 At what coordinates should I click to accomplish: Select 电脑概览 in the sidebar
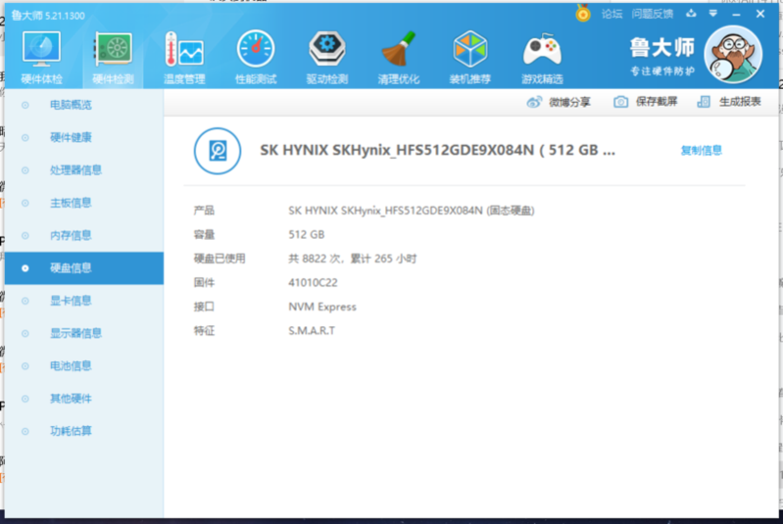[x=71, y=105]
